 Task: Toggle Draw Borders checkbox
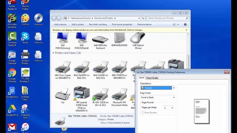143,112
